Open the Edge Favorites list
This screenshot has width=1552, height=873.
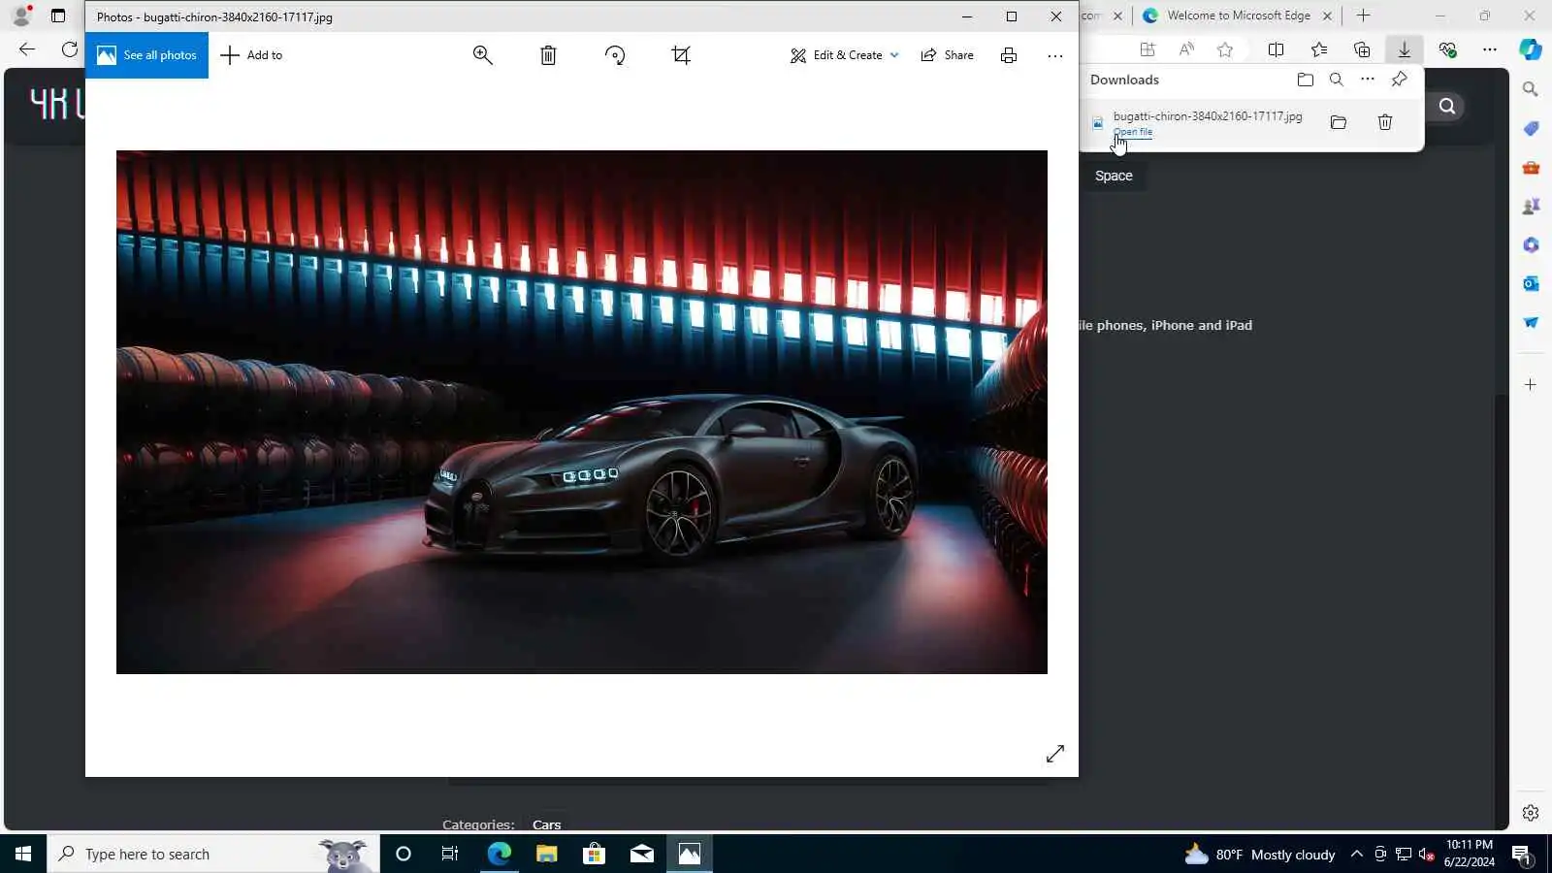click(1319, 49)
